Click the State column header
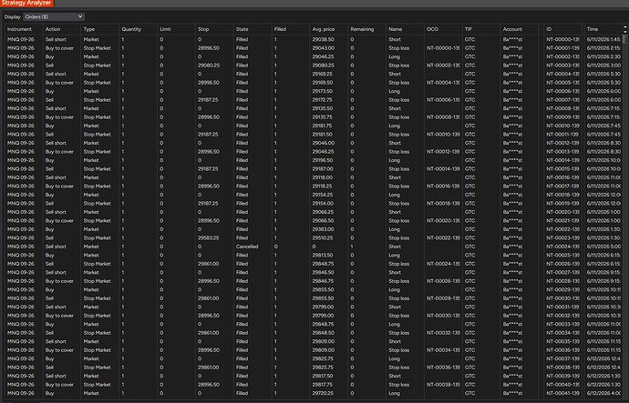This screenshot has height=403, width=629. pyautogui.click(x=253, y=29)
